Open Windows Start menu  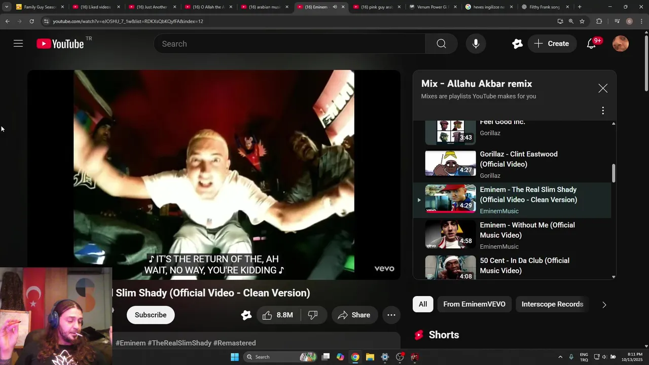click(235, 357)
